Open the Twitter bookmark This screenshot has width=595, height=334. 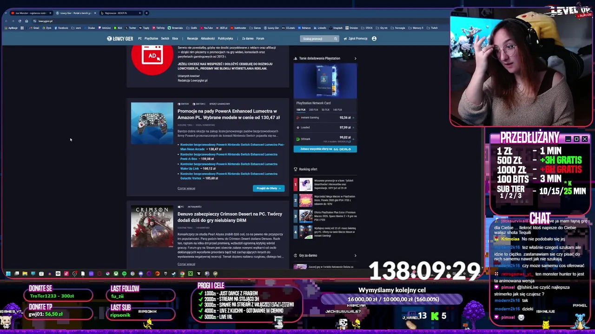[131, 28]
